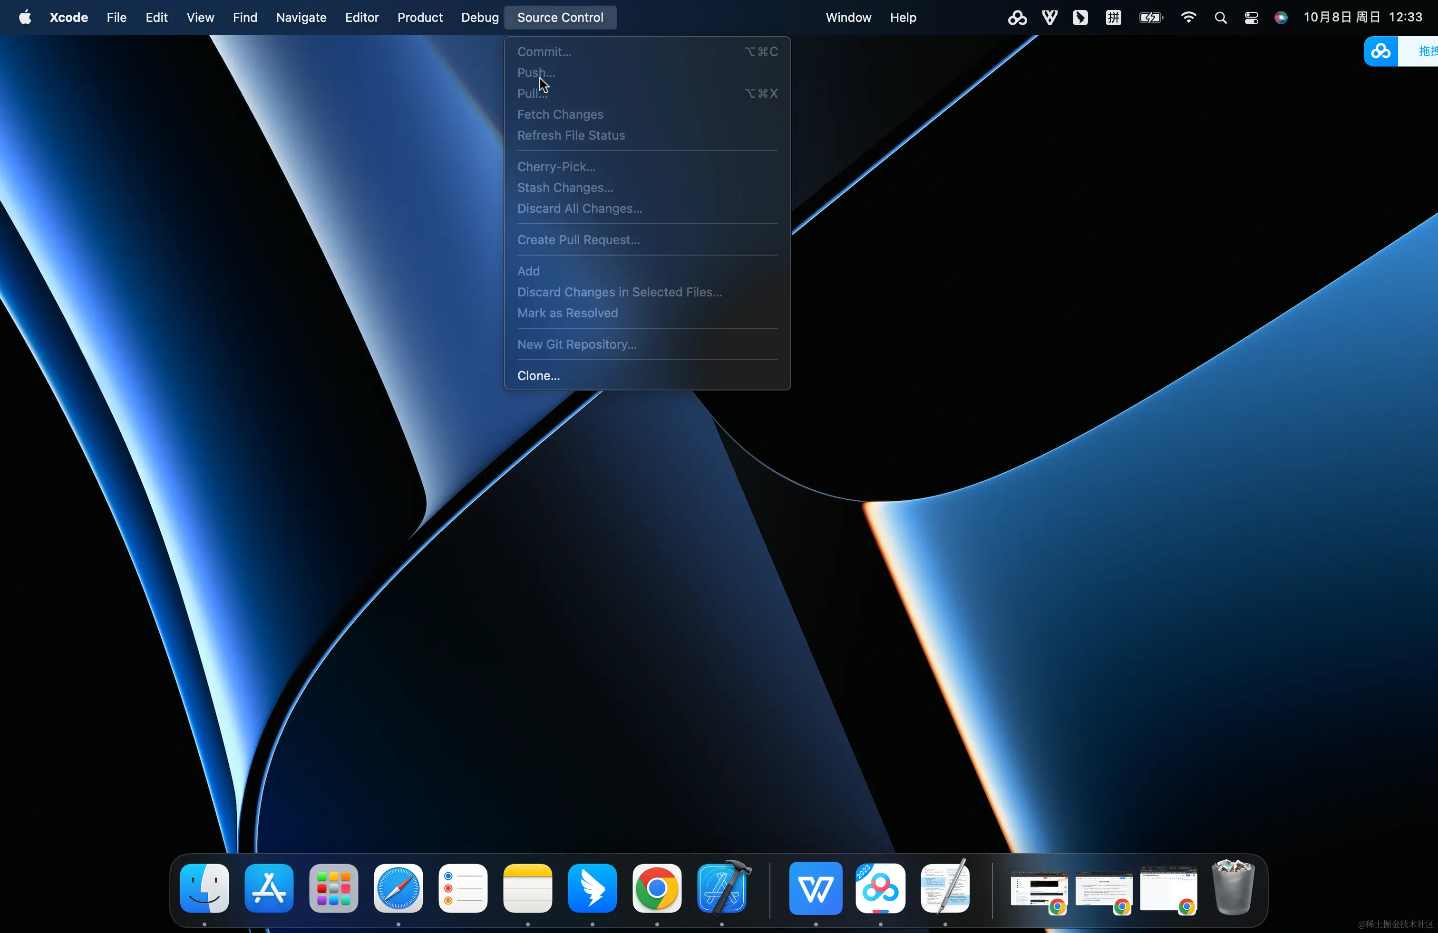Open the Trash in the Dock
The image size is (1438, 933).
(x=1233, y=888)
